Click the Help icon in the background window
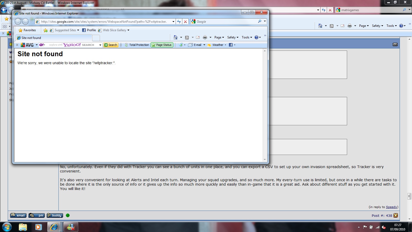This screenshot has width=412, height=232. tap(401, 26)
